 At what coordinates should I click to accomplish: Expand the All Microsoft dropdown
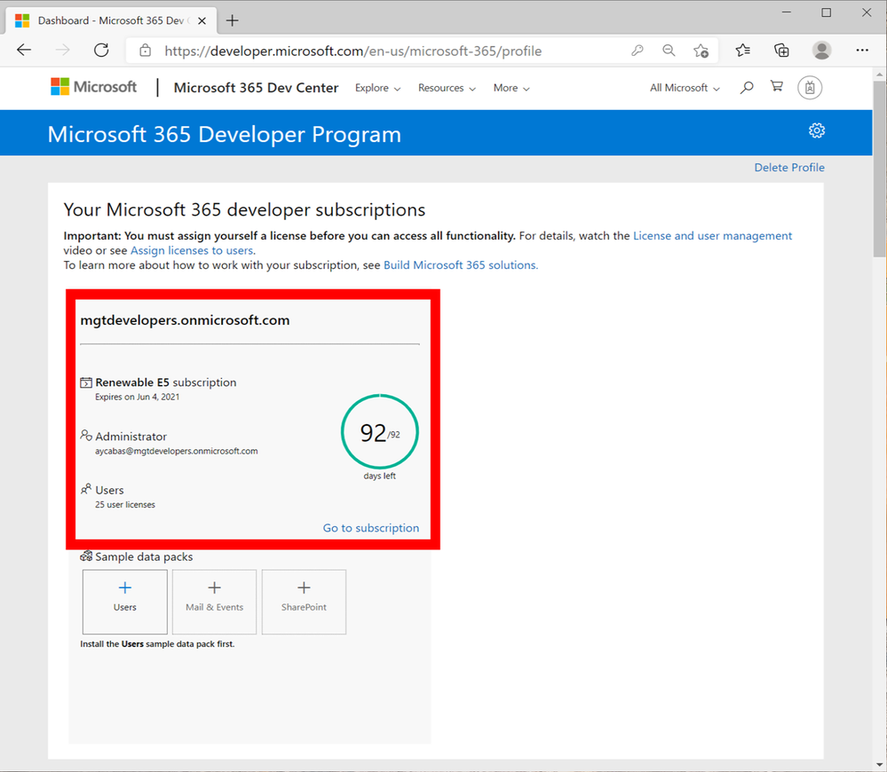685,88
